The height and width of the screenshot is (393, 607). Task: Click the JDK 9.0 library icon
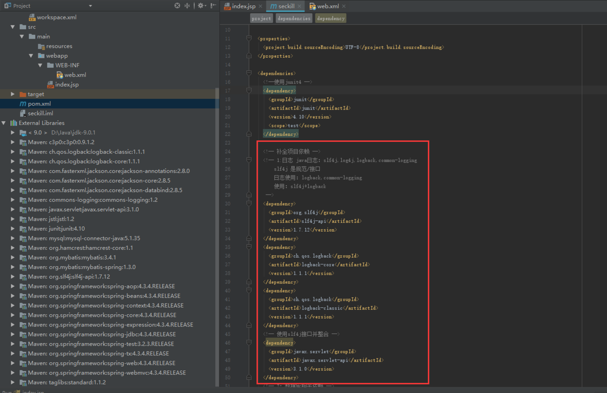click(x=23, y=132)
